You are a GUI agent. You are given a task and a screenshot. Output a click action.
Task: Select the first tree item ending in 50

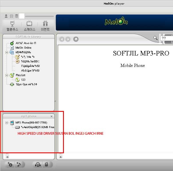click(x=30, y=66)
